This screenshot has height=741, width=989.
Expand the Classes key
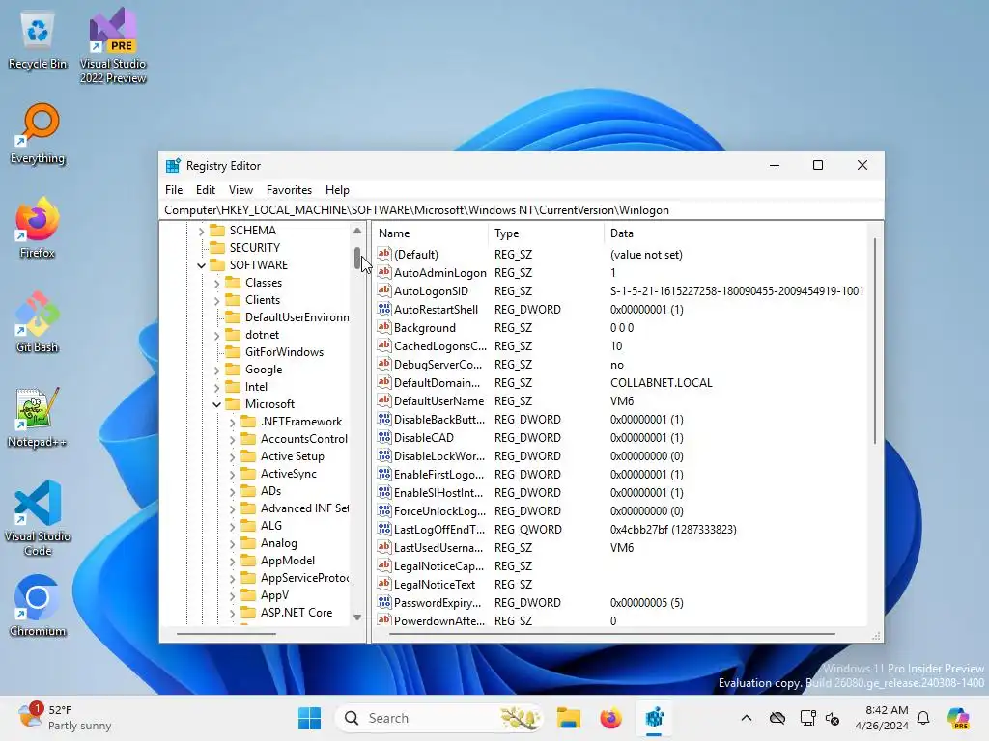pyautogui.click(x=217, y=284)
